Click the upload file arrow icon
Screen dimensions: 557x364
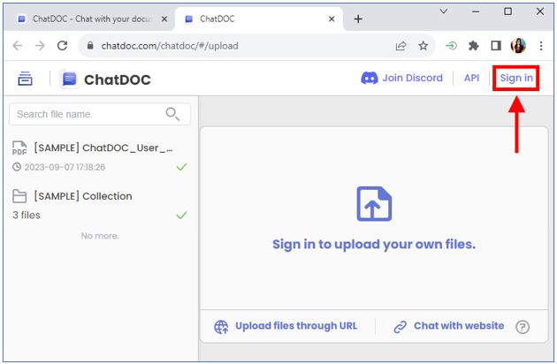point(374,204)
